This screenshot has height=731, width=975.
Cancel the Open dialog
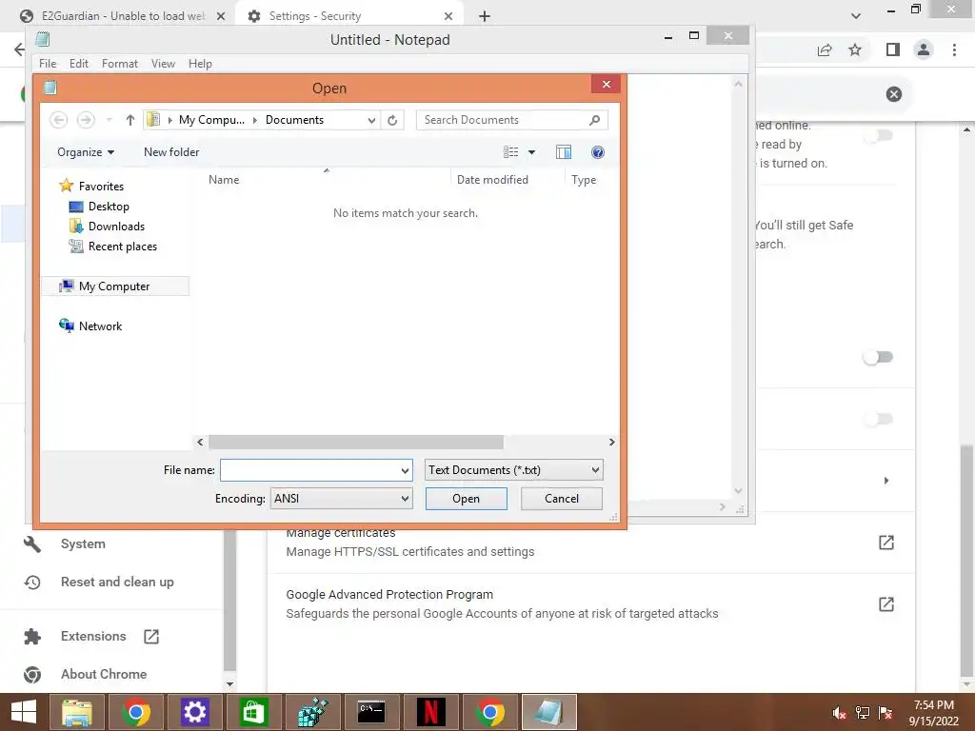(x=562, y=499)
